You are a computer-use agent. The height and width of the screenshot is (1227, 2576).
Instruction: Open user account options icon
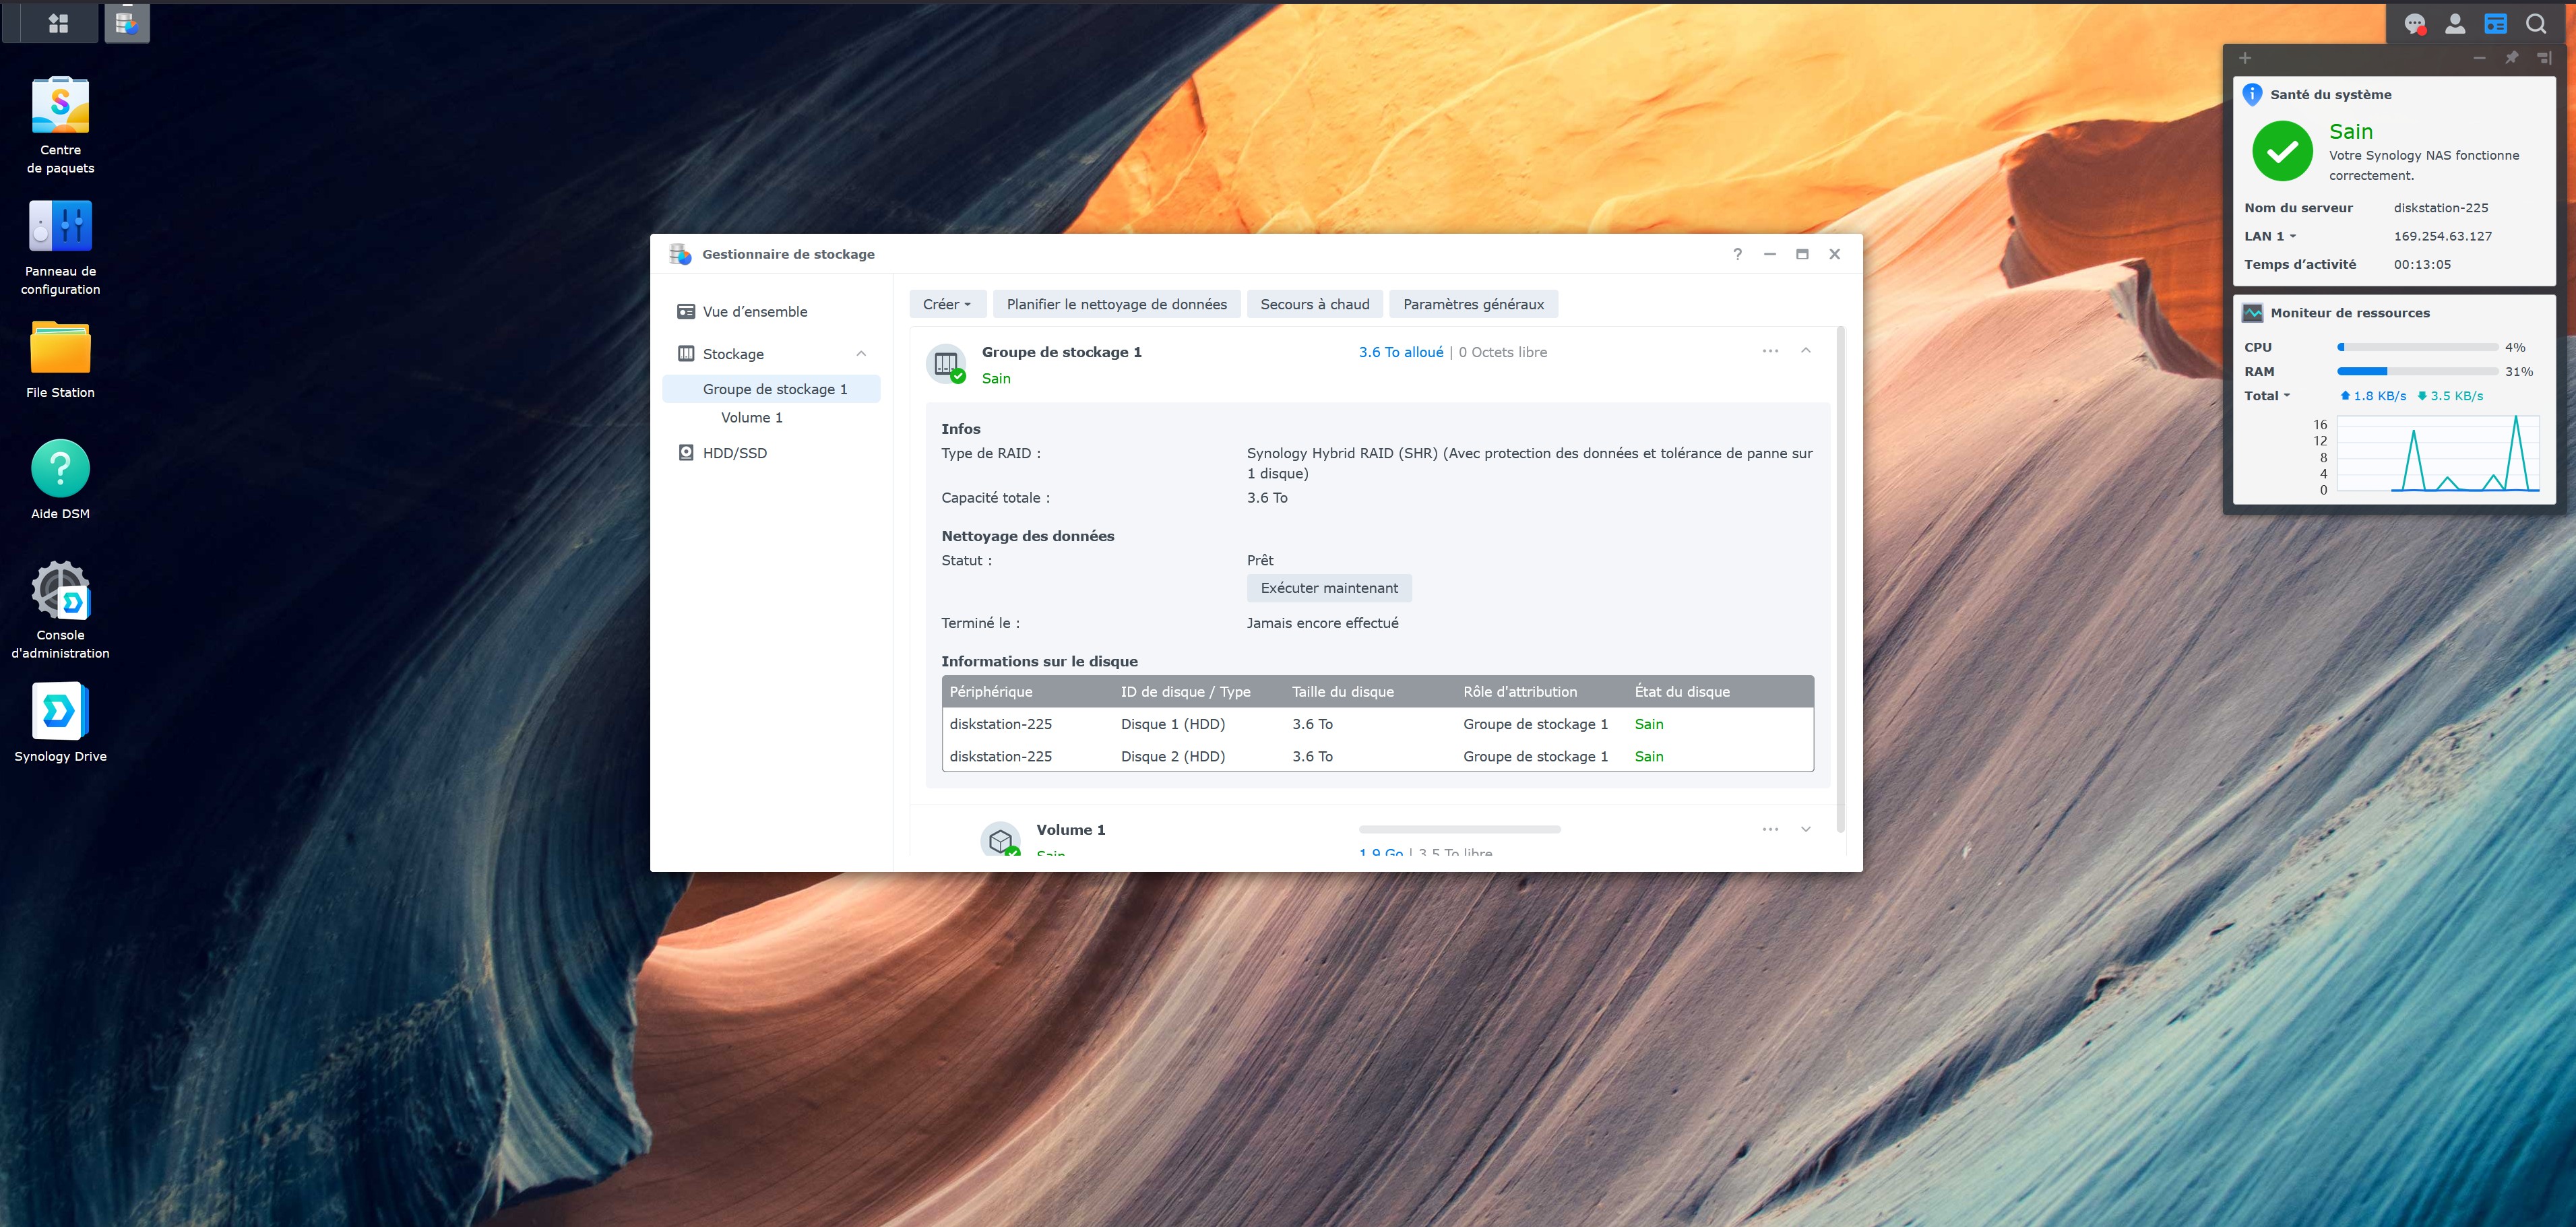[x=2455, y=24]
